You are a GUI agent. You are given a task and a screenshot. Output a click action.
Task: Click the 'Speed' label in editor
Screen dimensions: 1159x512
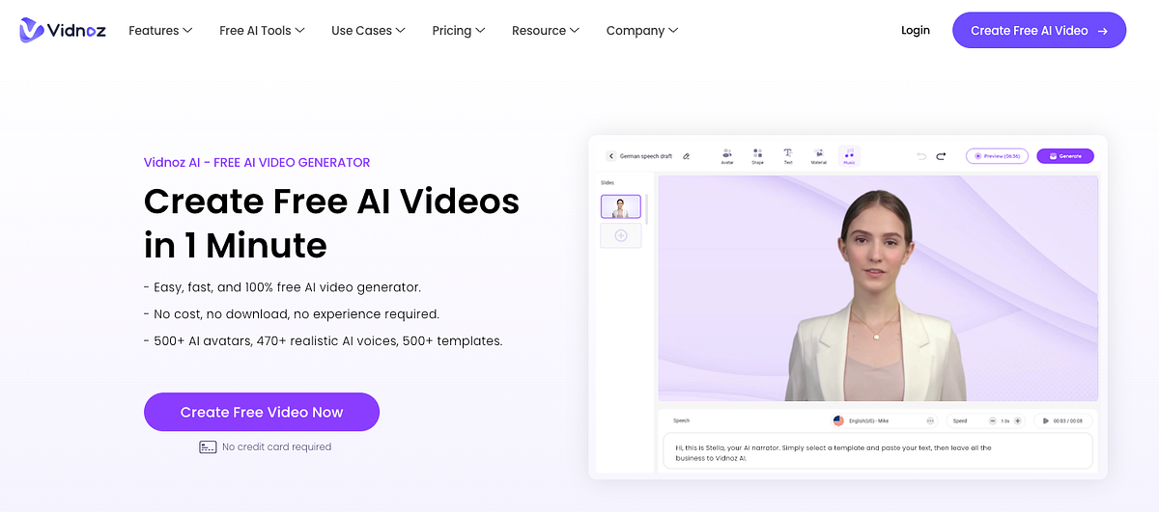[x=960, y=420]
